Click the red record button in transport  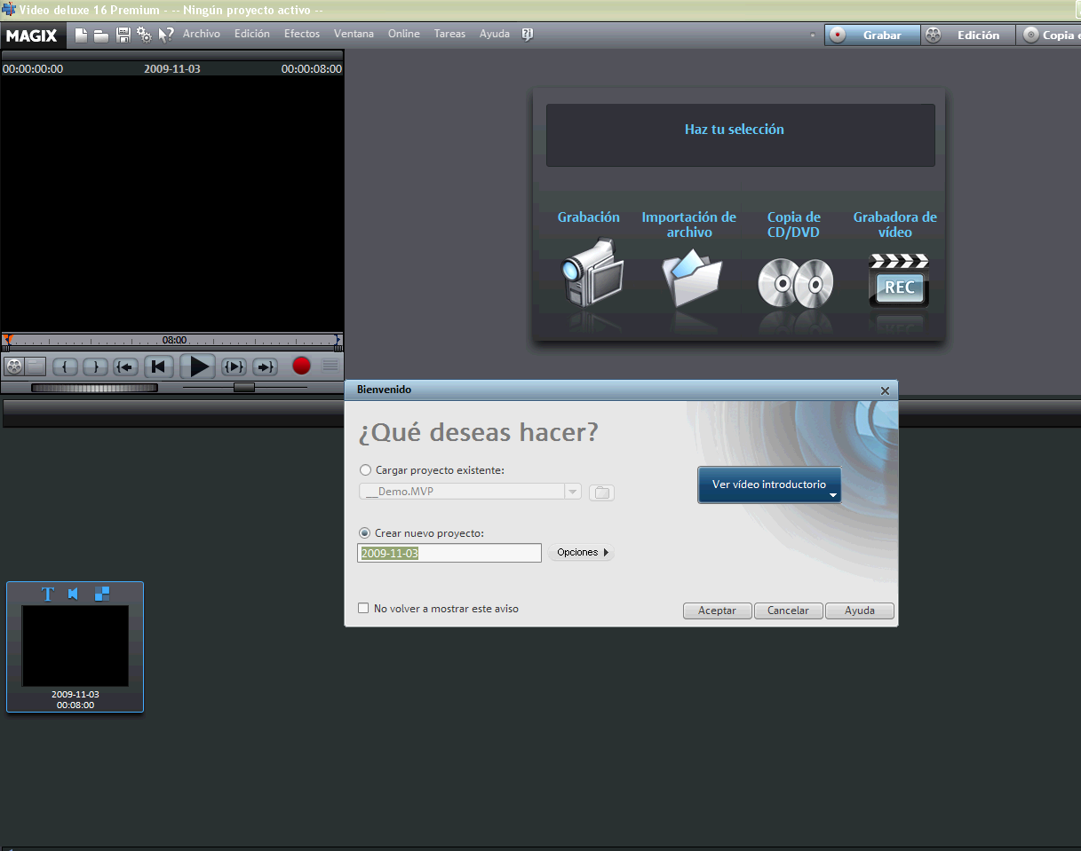(x=301, y=366)
